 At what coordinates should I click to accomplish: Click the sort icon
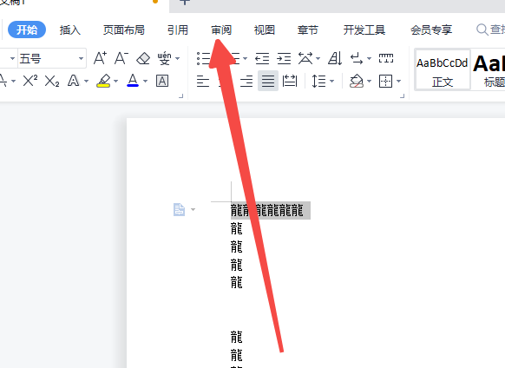(335, 59)
